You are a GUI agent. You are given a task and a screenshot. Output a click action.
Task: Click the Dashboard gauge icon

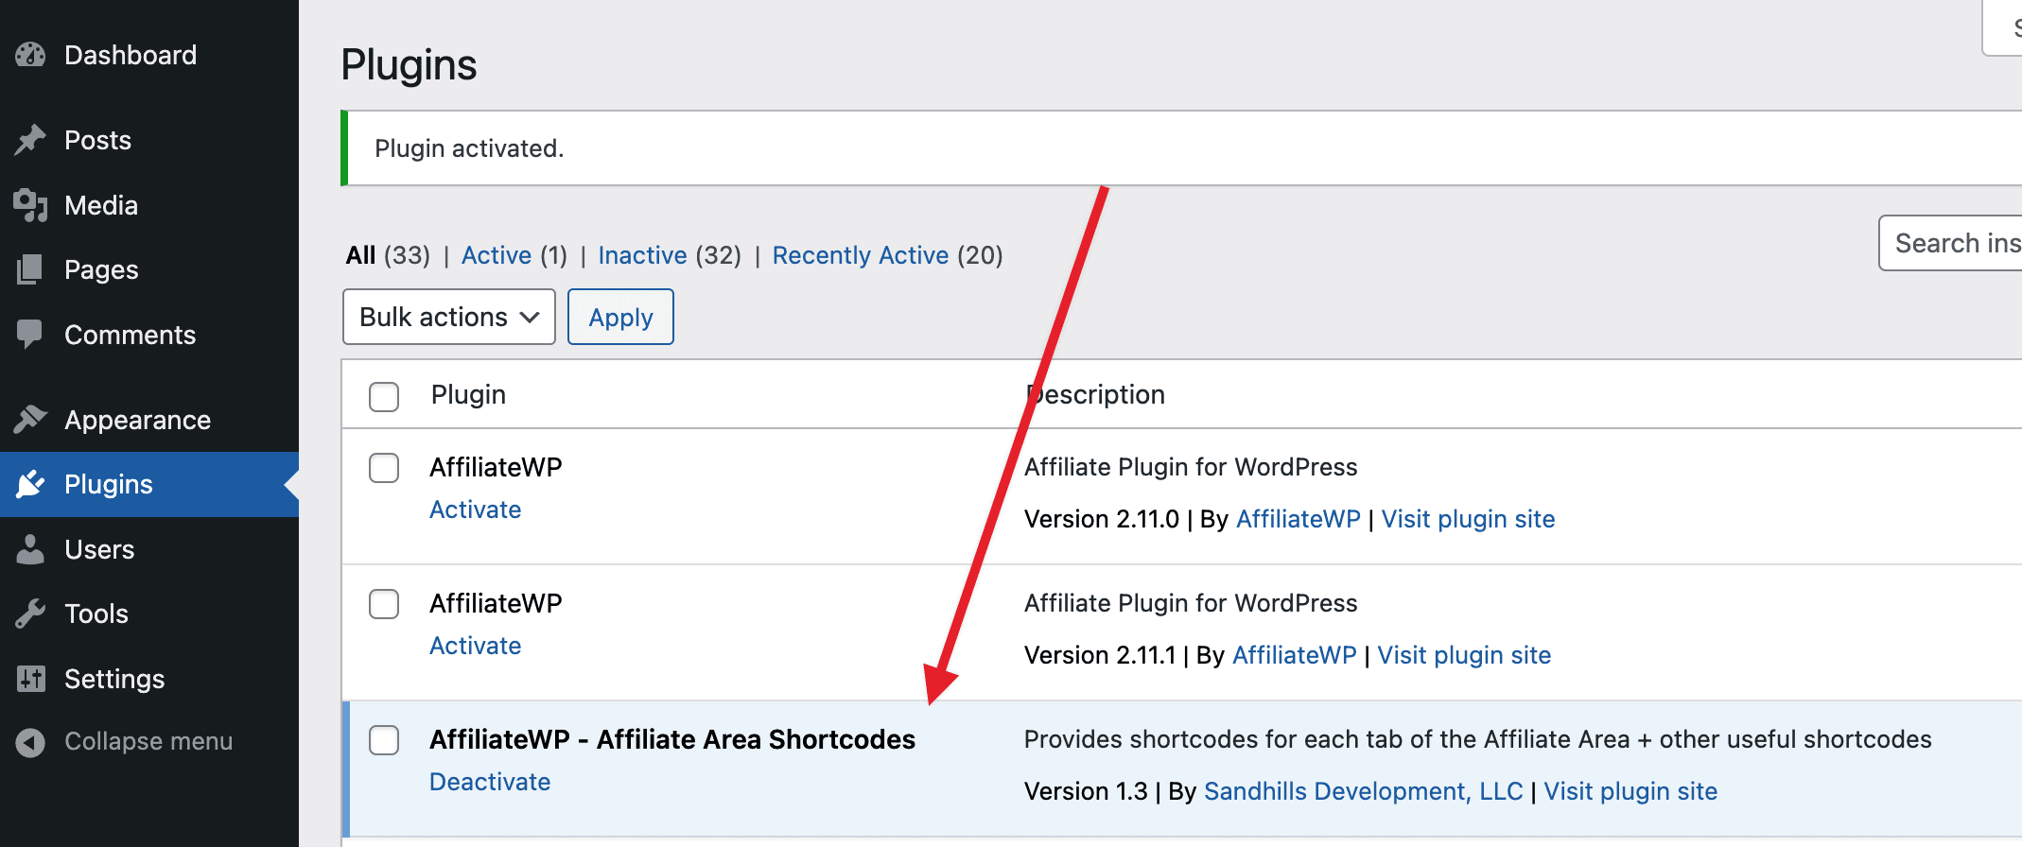30,55
